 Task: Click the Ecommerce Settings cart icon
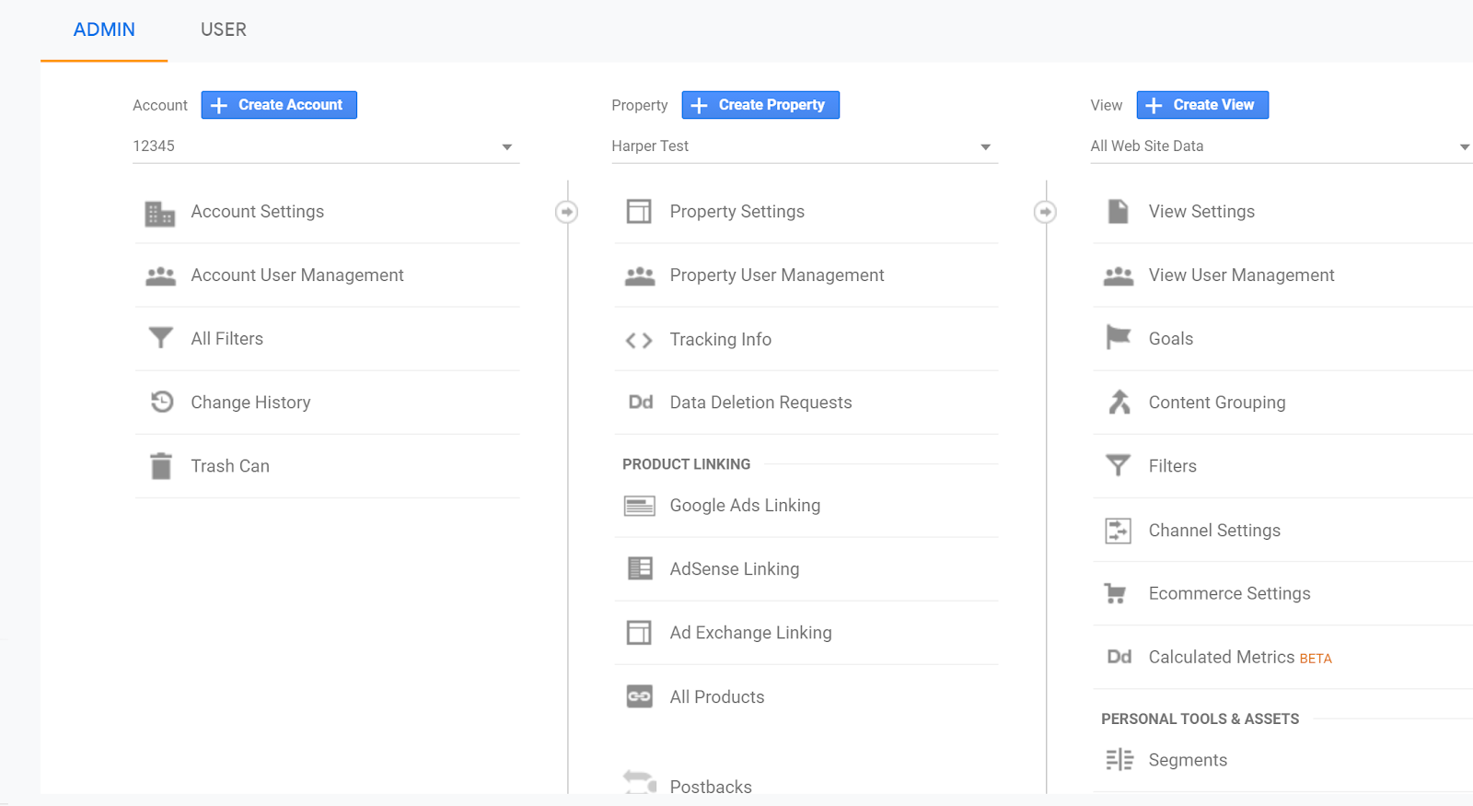pyautogui.click(x=1116, y=594)
